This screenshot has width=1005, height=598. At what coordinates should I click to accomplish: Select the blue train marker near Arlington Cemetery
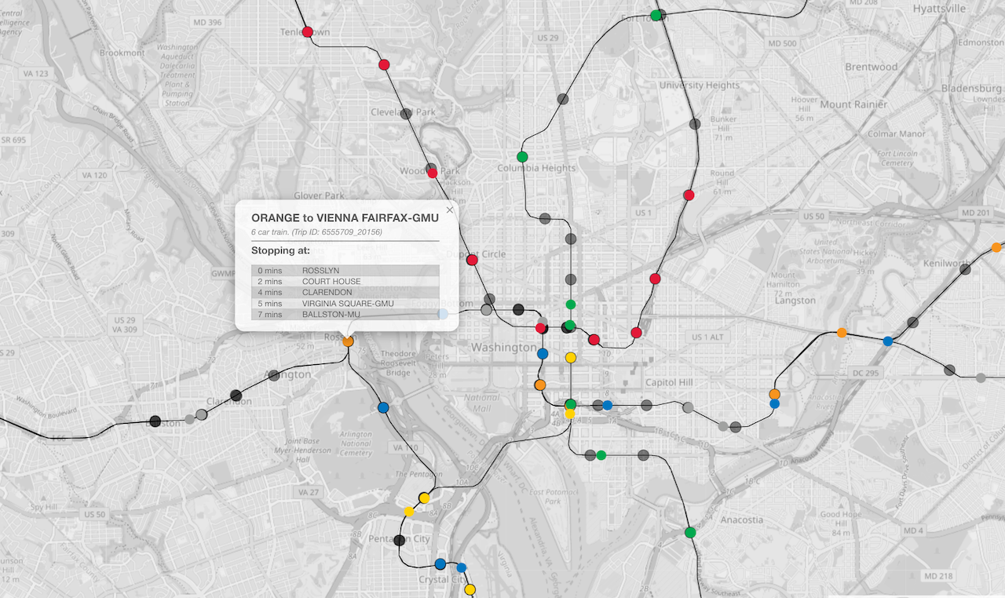(x=383, y=408)
